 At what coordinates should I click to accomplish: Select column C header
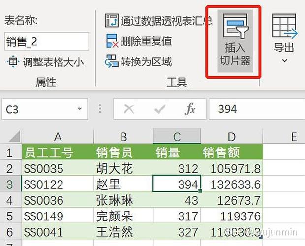tap(177, 137)
